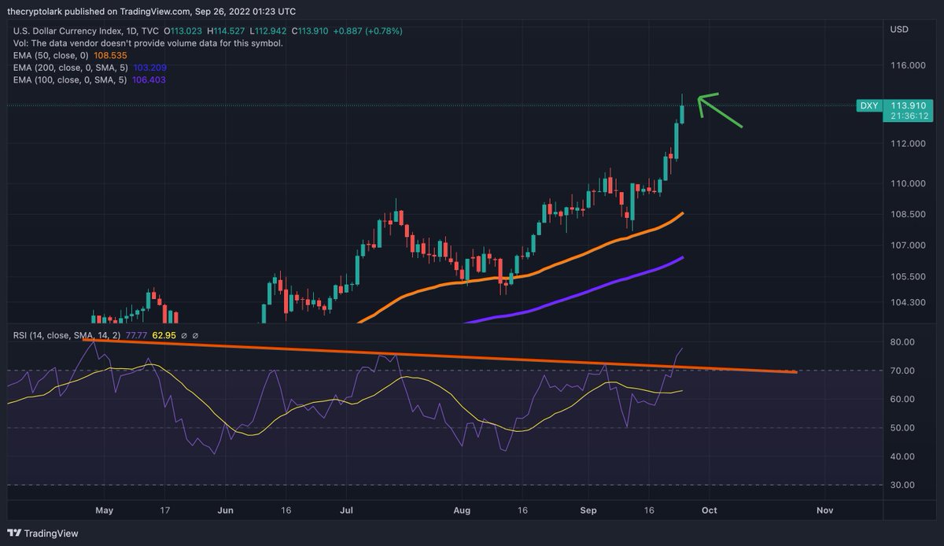Click the EMA 200 value 103.209
This screenshot has height=546, width=944.
pyautogui.click(x=149, y=68)
